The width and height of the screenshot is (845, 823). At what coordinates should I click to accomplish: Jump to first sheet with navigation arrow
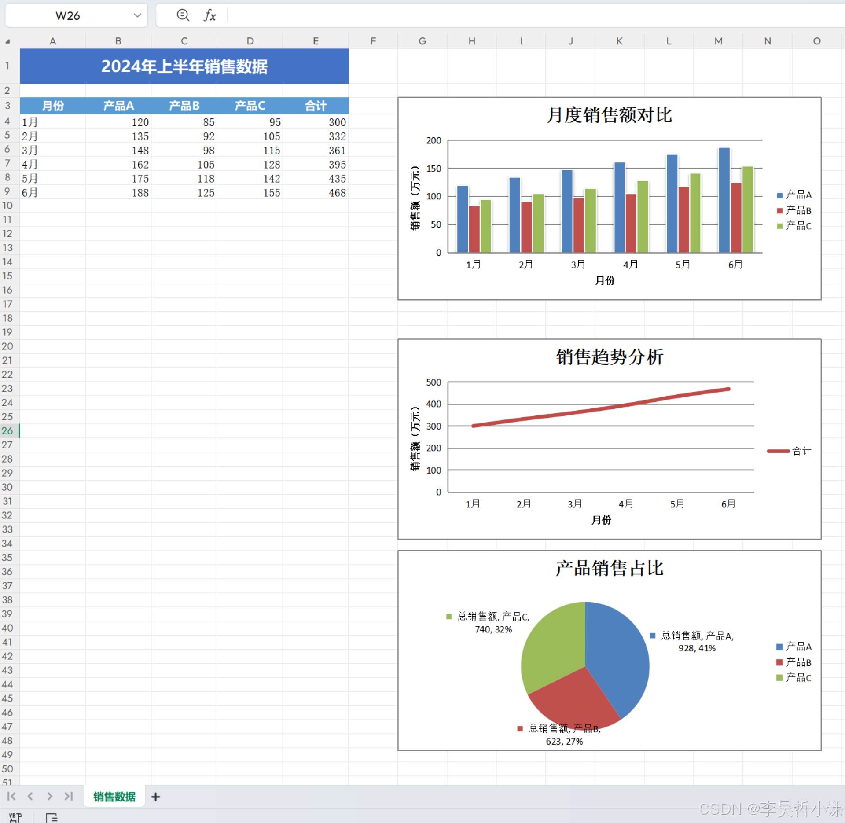pyautogui.click(x=11, y=796)
